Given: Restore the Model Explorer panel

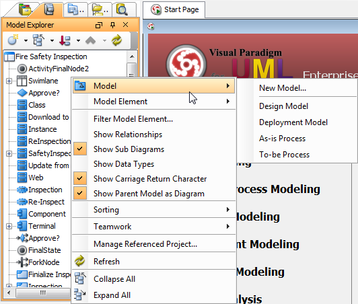Looking at the screenshot, I should [99, 25].
